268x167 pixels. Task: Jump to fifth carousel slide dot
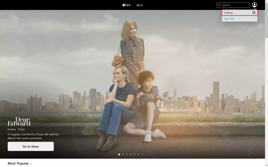tap(135, 154)
